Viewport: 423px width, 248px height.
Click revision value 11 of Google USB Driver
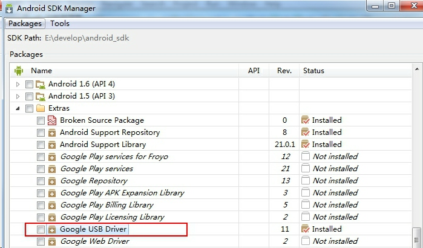click(x=285, y=229)
